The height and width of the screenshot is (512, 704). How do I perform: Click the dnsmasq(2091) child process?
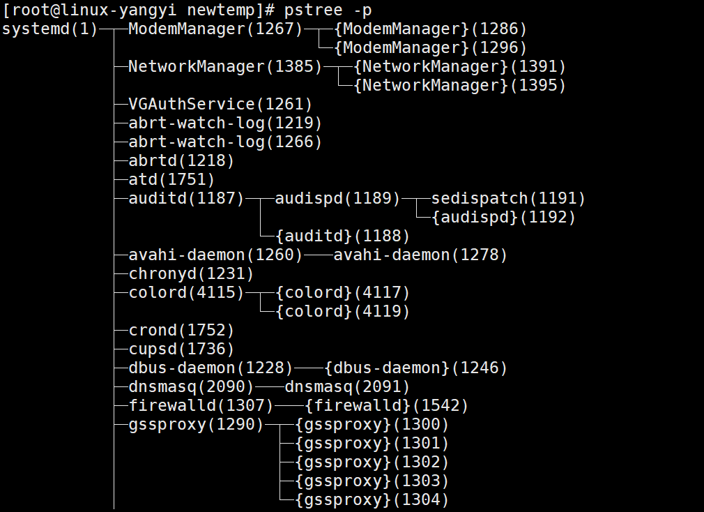(347, 387)
